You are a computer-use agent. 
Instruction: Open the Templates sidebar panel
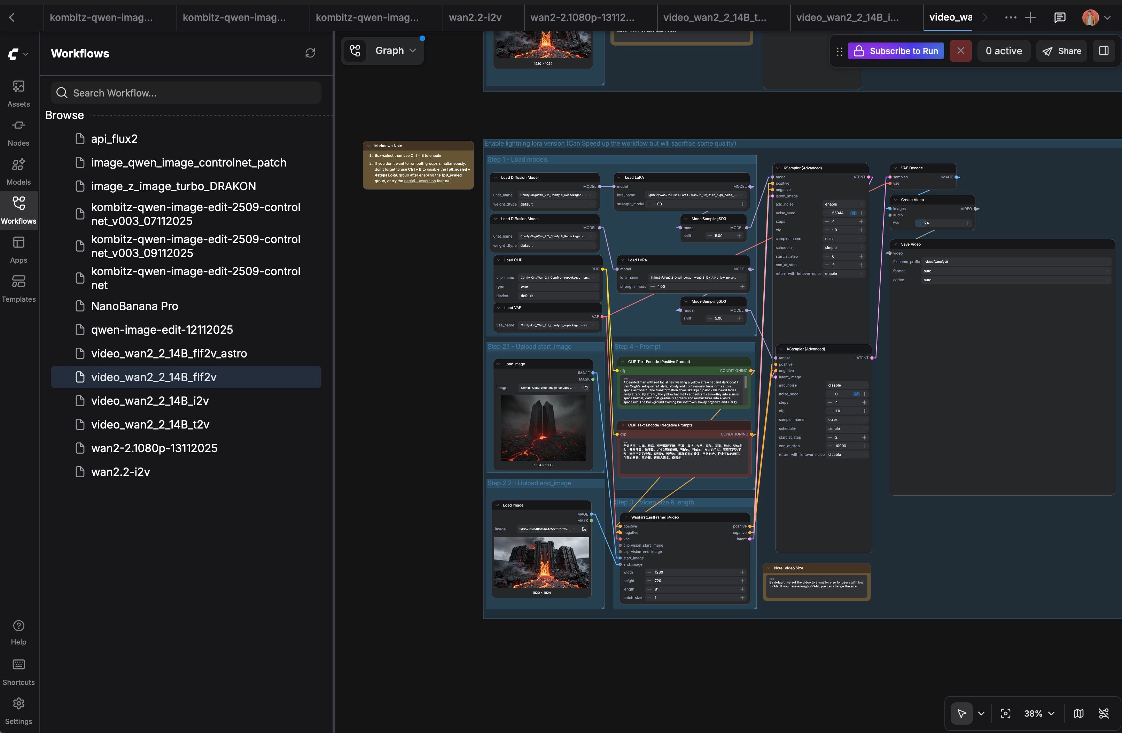tap(18, 289)
